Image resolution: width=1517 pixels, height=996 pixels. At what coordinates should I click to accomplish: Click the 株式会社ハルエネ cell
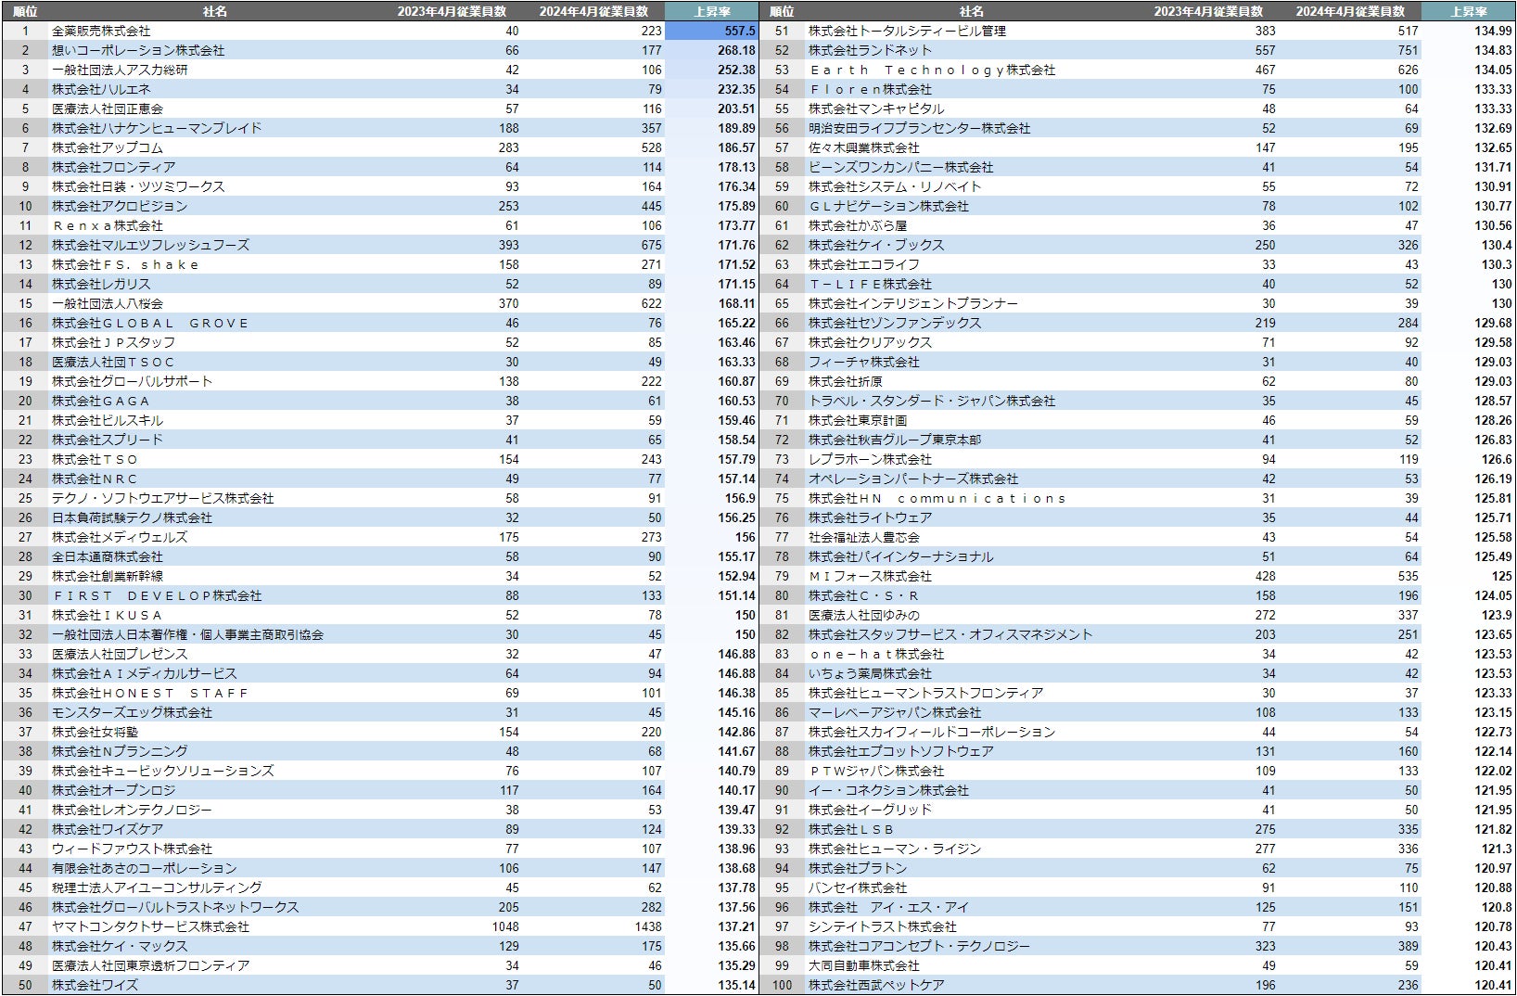(x=101, y=89)
